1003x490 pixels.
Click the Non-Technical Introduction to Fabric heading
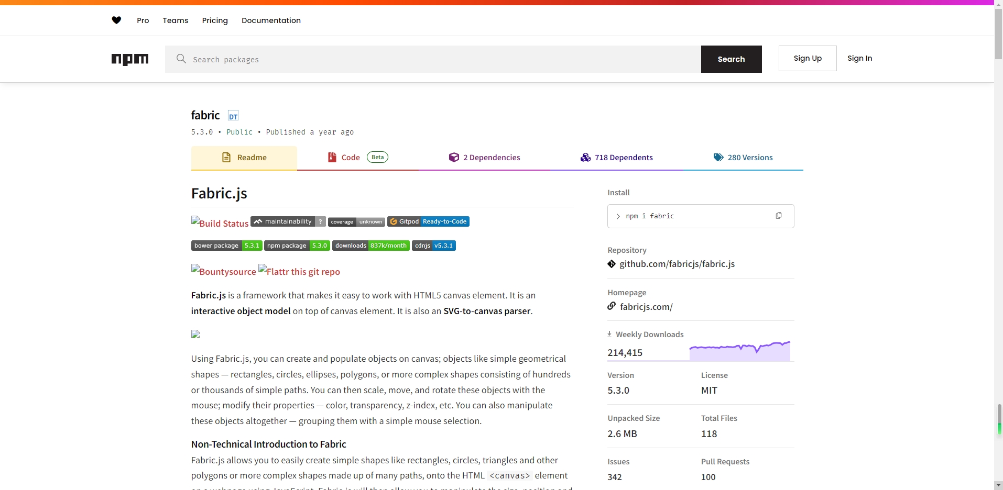tap(269, 444)
